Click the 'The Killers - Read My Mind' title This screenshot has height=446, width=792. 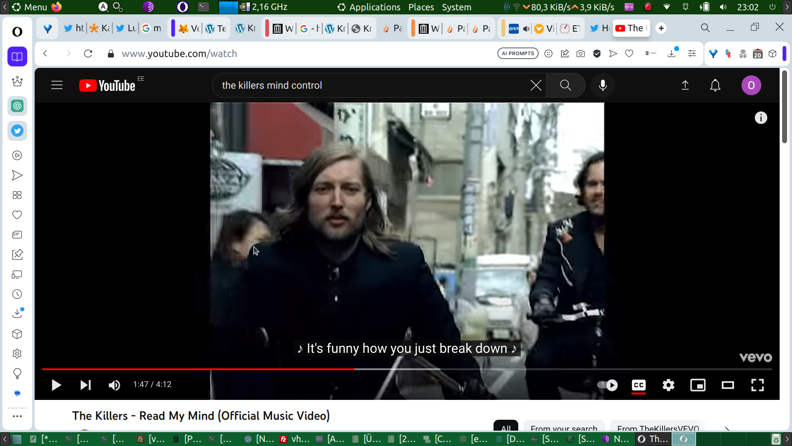pyautogui.click(x=201, y=416)
